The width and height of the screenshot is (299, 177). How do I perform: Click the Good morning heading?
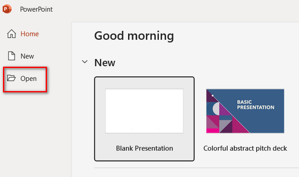pos(134,35)
